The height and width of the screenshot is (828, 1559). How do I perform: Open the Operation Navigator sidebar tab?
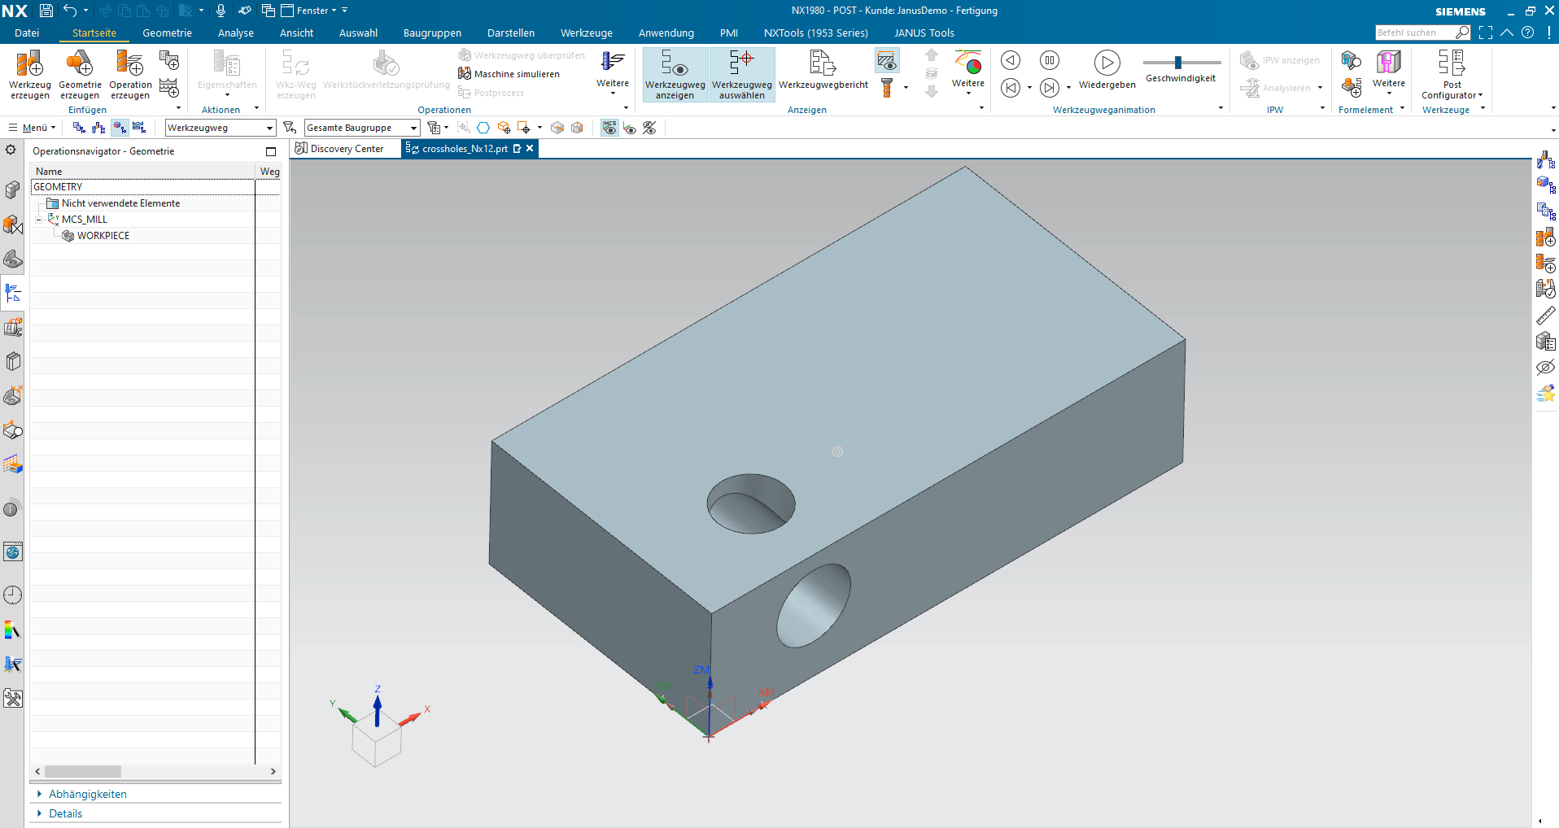pyautogui.click(x=12, y=293)
